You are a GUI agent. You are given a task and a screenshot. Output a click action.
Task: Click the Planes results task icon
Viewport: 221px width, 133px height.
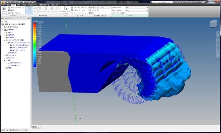[35, 10]
